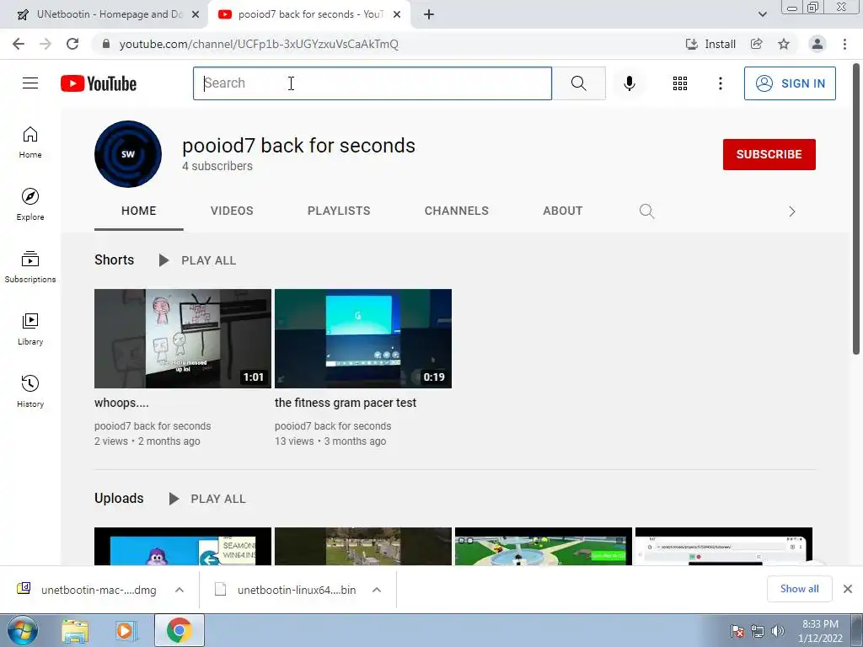Viewport: 863px width, 647px height.
Task: Open Explore in the sidebar
Action: pyautogui.click(x=30, y=205)
